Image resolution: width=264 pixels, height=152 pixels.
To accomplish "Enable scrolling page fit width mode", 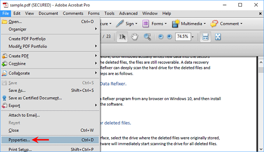I will click(x=205, y=37).
